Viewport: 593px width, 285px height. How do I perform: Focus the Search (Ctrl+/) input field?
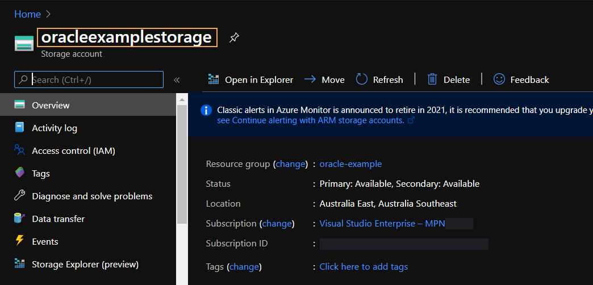tap(89, 79)
